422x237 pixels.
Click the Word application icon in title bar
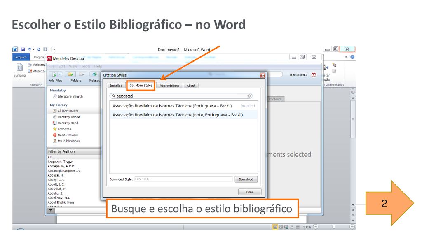pyautogui.click(x=15, y=49)
